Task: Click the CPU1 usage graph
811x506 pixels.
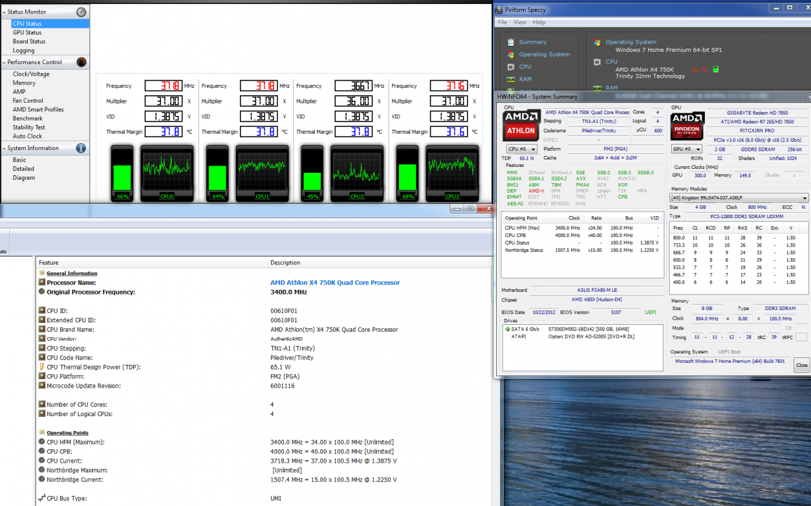Action: [x=262, y=173]
